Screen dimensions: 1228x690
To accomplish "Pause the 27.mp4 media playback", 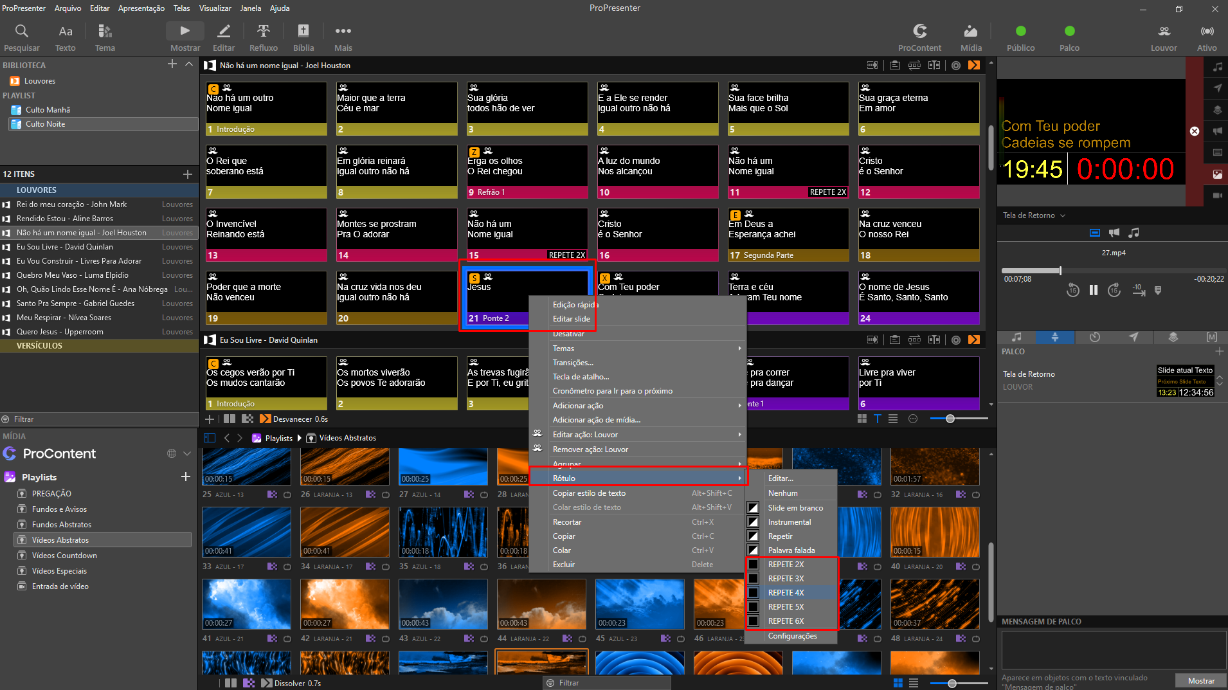I will coord(1093,290).
